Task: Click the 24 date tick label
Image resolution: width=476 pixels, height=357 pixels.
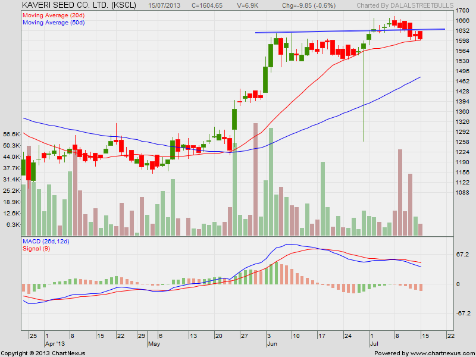Action: (348, 336)
